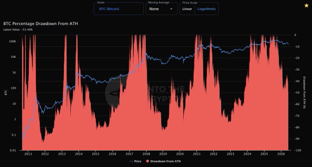The height and width of the screenshot is (167, 312).
Task: Click the 2014 x-axis label
Action: [x=78, y=154]
